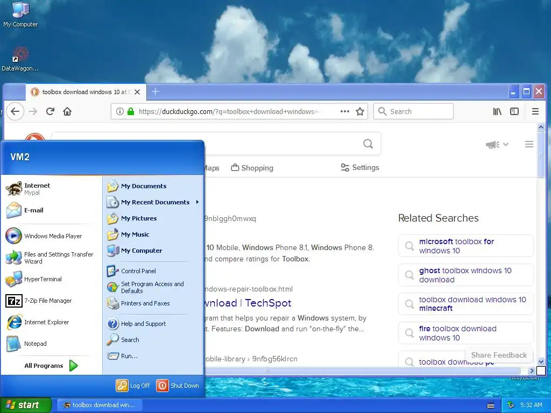This screenshot has height=413, width=551.
Task: Open E-mail in the Start menu
Action: point(51,210)
